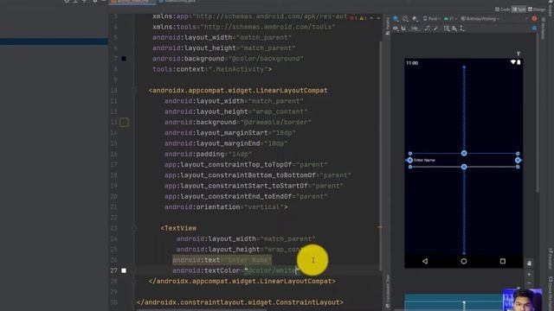This screenshot has width=554, height=311.
Task: Click the blue attributes icon below error indicator
Action: (x=534, y=29)
